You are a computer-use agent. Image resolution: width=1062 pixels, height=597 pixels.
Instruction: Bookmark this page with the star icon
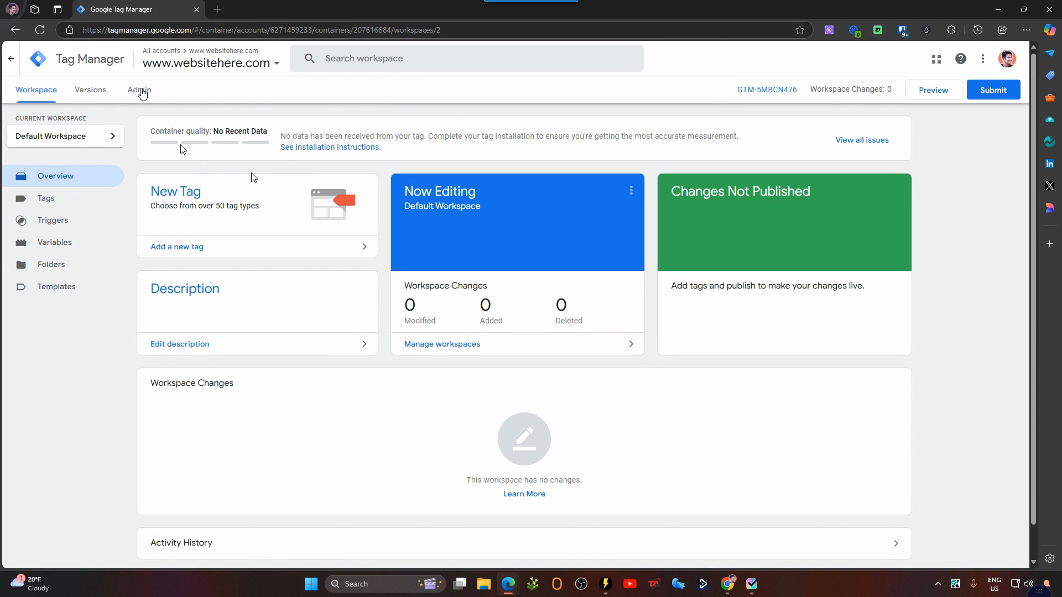[800, 30]
